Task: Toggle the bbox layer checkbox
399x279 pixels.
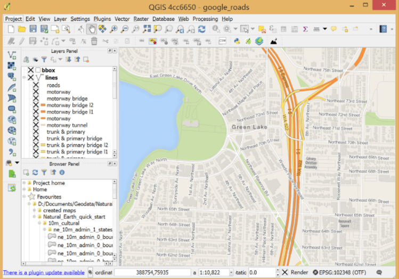Action: coord(31,70)
